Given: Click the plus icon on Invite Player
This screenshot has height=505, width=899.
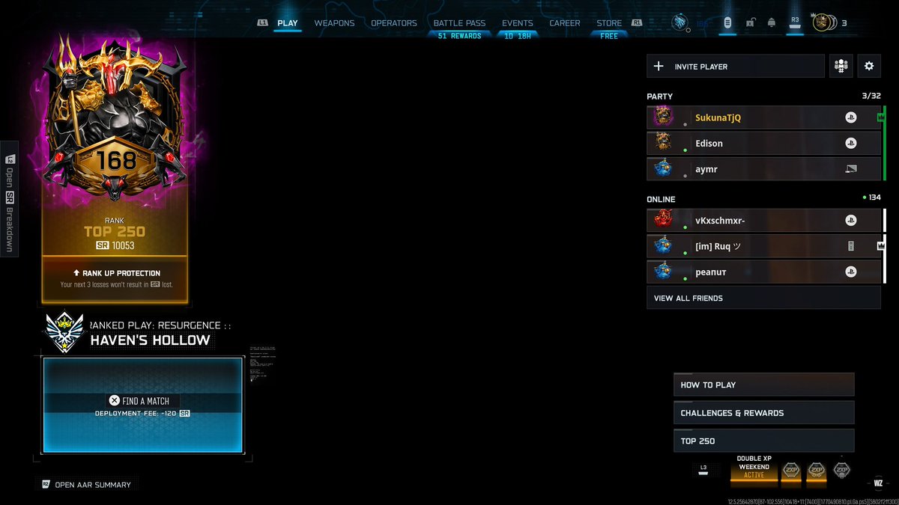Looking at the screenshot, I should (659, 66).
